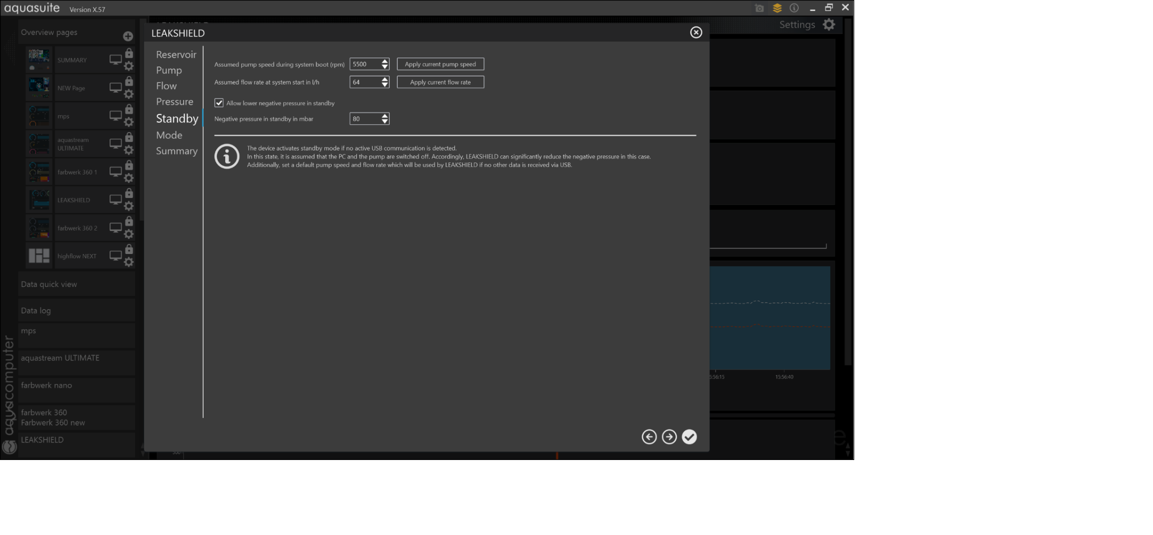Image resolution: width=1153 pixels, height=535 pixels.
Task: Open settings gear for farbwerk 360 1
Action: click(x=129, y=178)
